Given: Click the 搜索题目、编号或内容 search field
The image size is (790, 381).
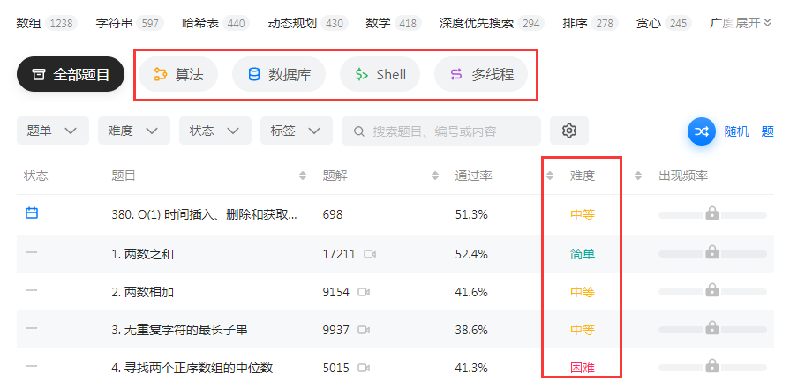Looking at the screenshot, I should [441, 131].
